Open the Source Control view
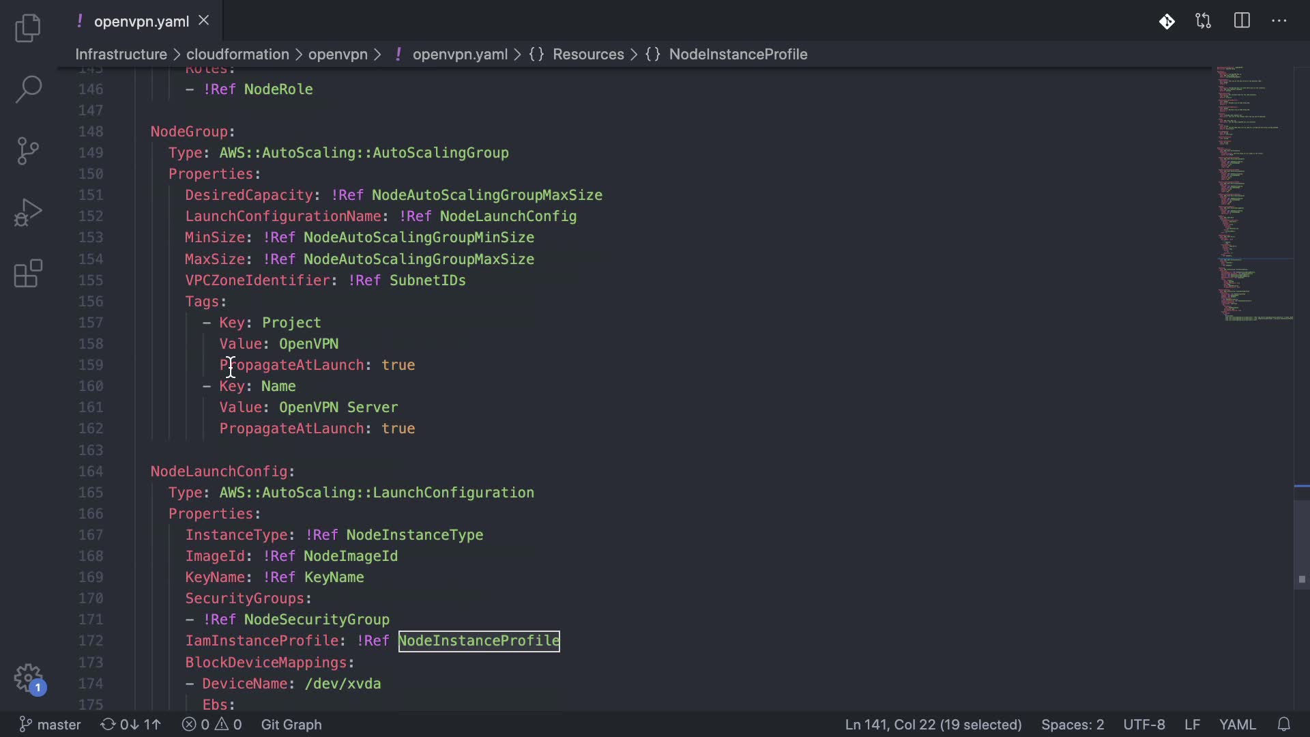 (x=28, y=151)
